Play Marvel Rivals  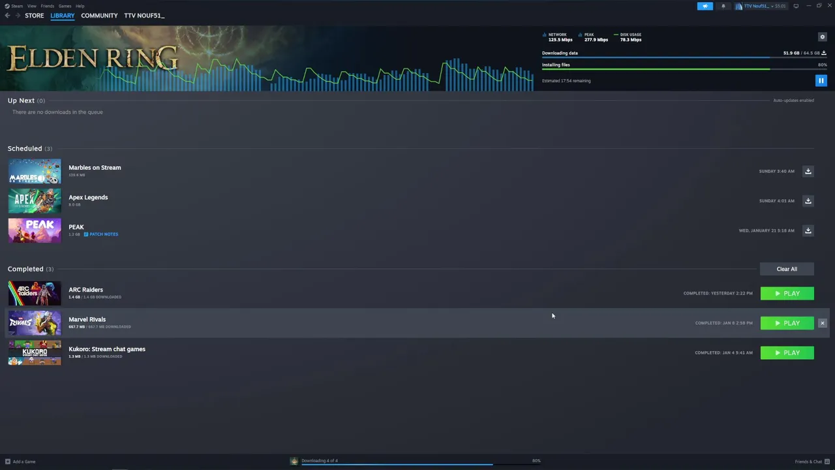[x=787, y=323]
